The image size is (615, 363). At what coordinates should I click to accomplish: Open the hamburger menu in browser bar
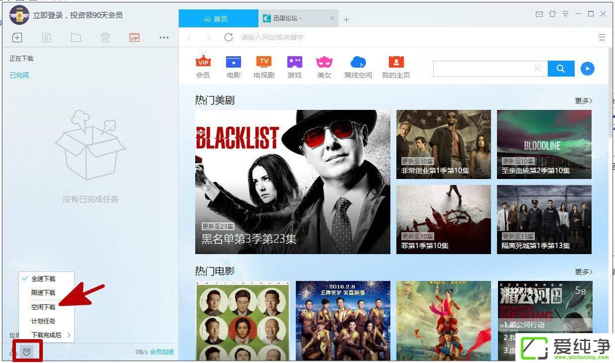(x=602, y=37)
